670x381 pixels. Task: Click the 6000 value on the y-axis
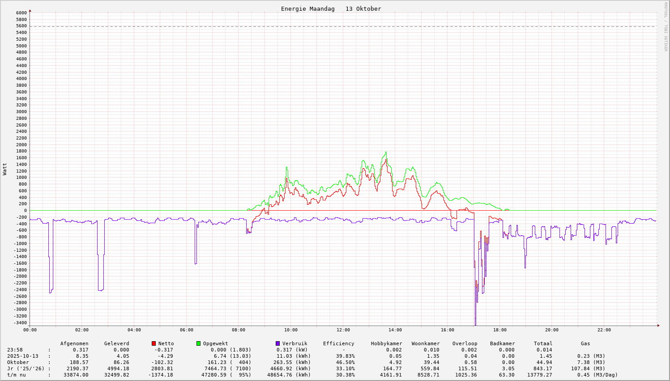[21, 13]
